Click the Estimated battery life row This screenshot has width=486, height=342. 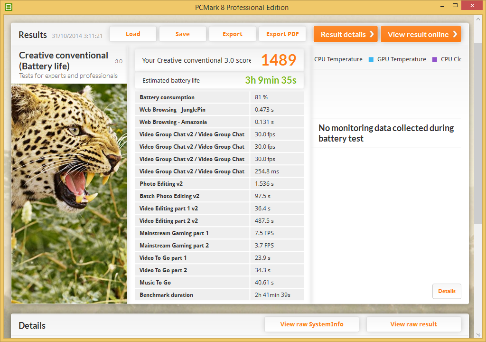[219, 80]
